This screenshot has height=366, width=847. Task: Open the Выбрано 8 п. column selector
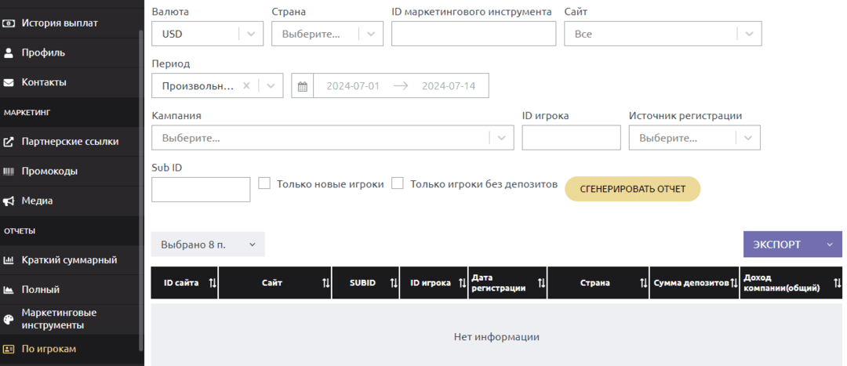(x=208, y=244)
